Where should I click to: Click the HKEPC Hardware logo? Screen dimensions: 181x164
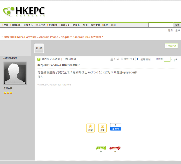pyautogui.click(x=24, y=12)
